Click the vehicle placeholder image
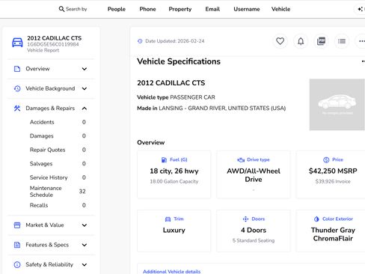Image resolution: width=365 pixels, height=274 pixels. 337,105
